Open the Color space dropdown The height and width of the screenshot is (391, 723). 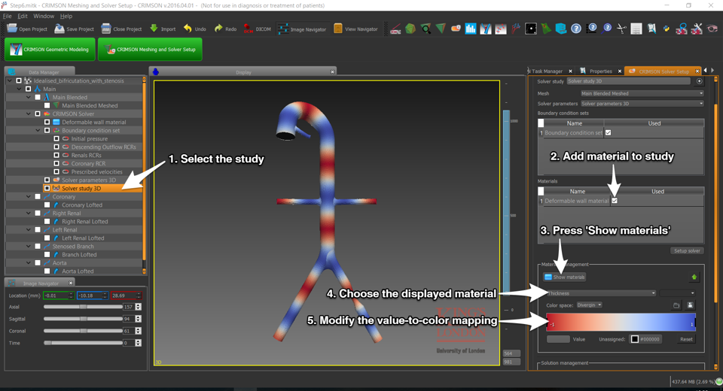click(x=589, y=305)
